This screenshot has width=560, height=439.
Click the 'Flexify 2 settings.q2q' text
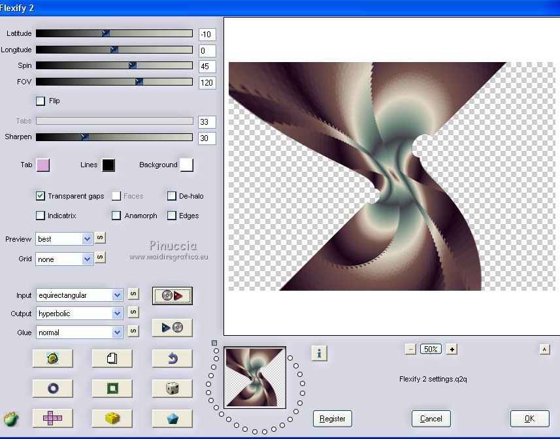tap(433, 379)
